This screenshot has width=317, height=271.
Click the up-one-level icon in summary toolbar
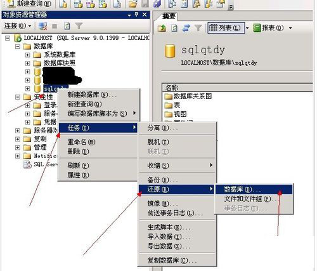point(162,28)
